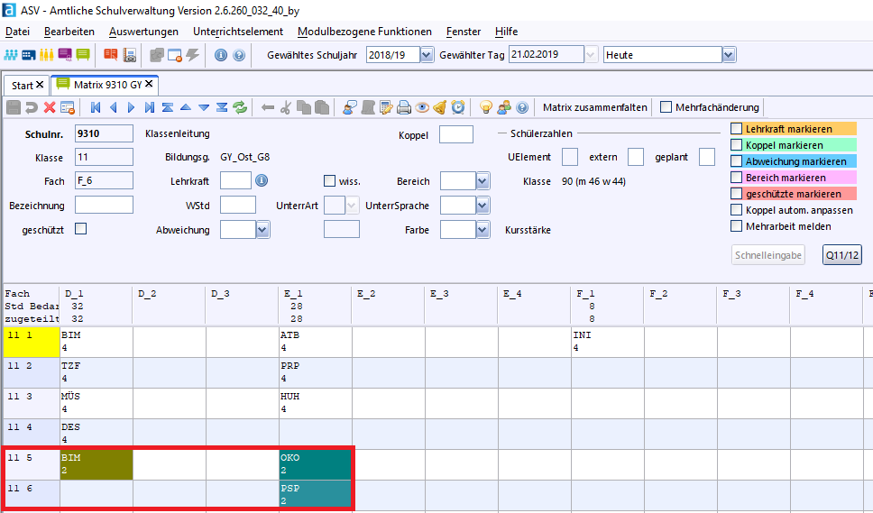Viewport: 873px width, 513px height.
Task: Click the info icon beside Lehrkraft field
Action: tap(262, 180)
